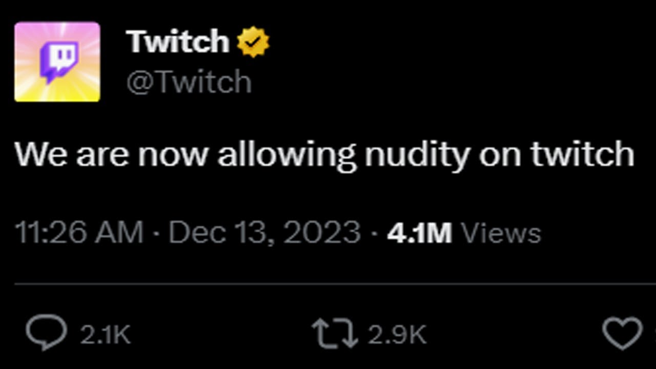
Task: Click the gold verified badge
Action: 253,42
